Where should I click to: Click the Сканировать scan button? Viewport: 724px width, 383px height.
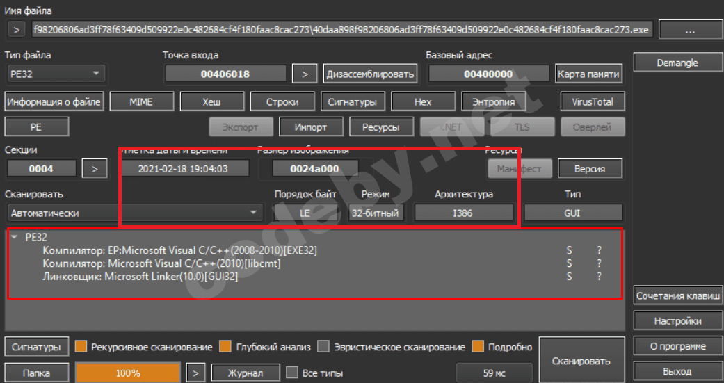(x=581, y=361)
